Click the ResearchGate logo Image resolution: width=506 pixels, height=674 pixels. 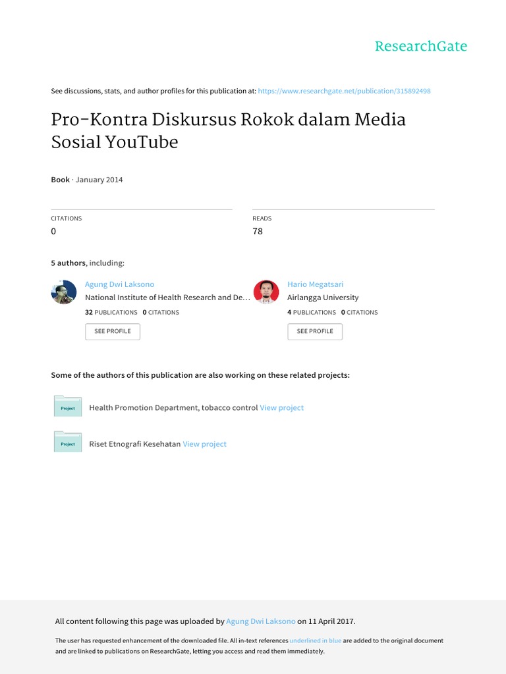pyautogui.click(x=421, y=46)
